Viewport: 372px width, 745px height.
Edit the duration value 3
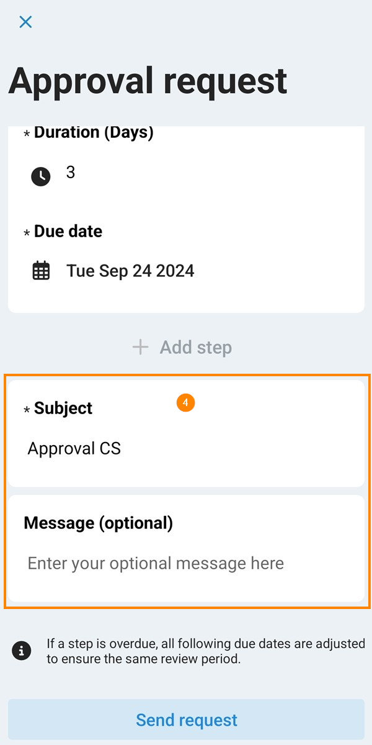(71, 173)
